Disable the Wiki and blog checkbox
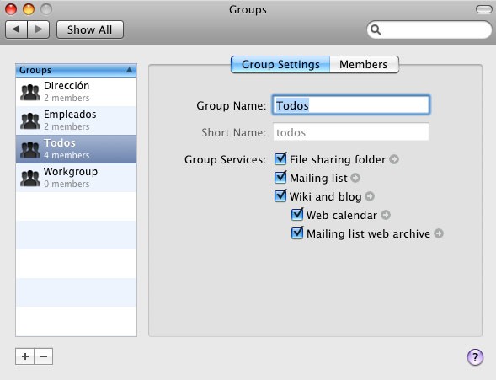The width and height of the screenshot is (496, 380). coord(280,195)
